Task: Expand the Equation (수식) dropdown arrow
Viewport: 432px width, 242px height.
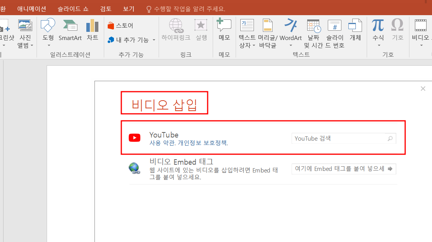Action: (379, 45)
